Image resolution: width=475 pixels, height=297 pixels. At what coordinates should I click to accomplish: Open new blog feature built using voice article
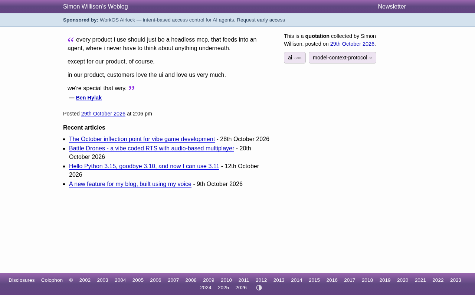click(130, 184)
